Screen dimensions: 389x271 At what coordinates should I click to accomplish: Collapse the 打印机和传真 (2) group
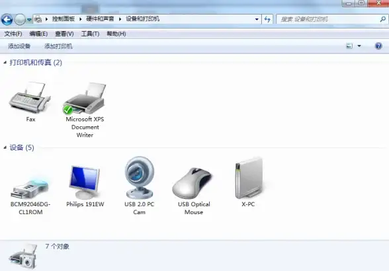(5, 63)
